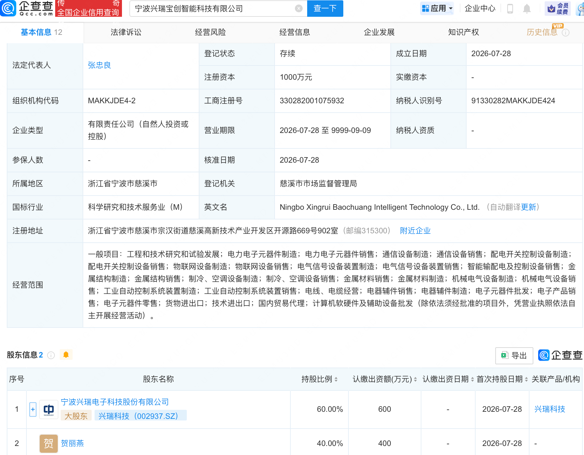Open shareholder 贺丽燕 link
584x455 pixels.
[72, 443]
